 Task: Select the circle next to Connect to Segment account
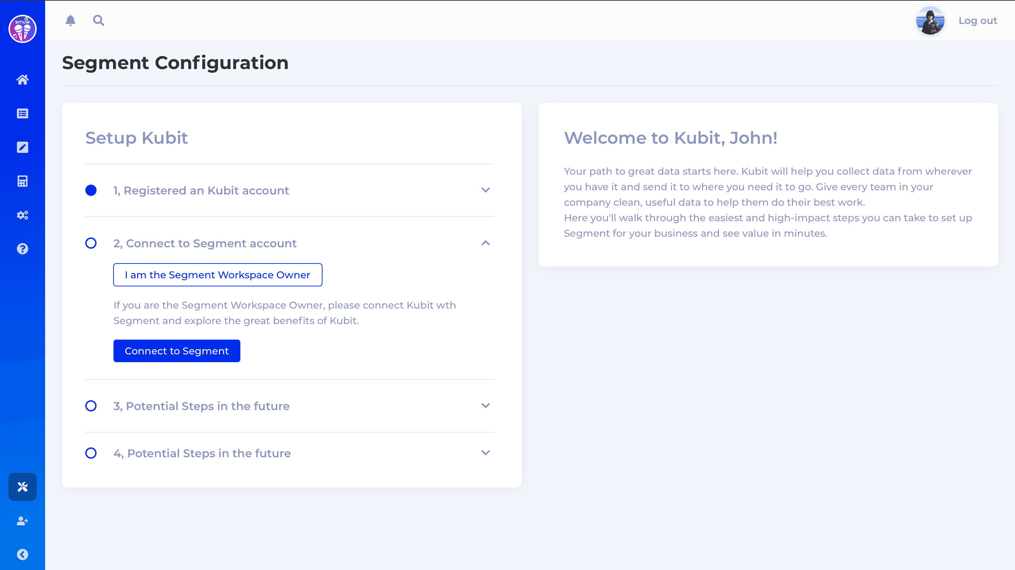pos(91,243)
